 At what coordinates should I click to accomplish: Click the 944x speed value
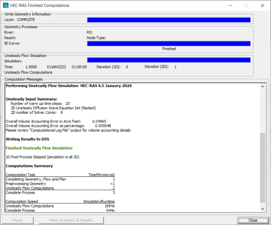[x=111, y=210]
